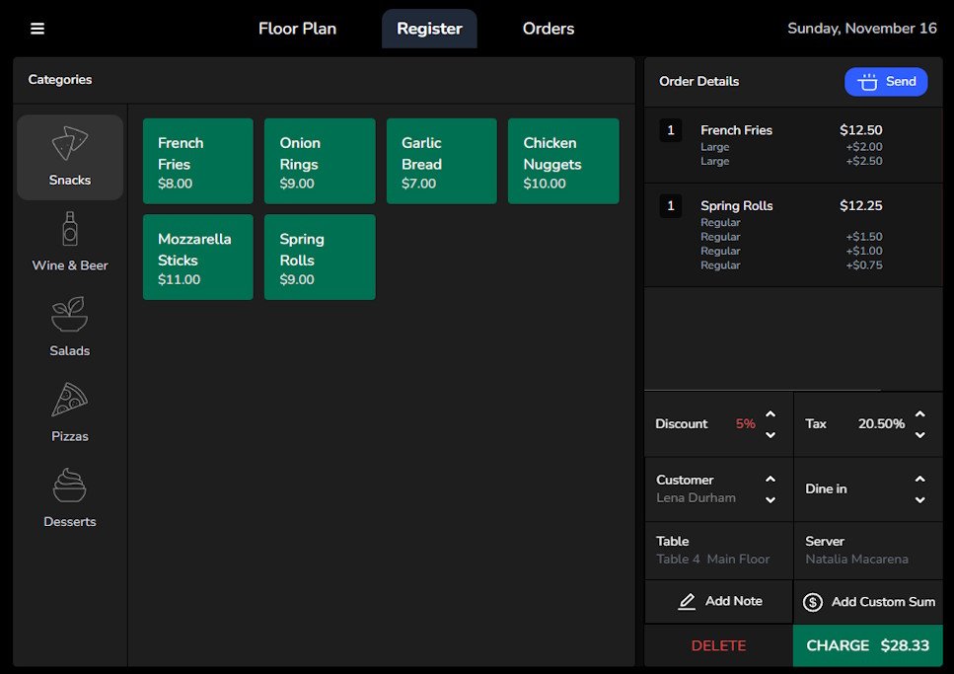The height and width of the screenshot is (674, 954).
Task: Increase the Discount percentage with up arrow
Action: coord(771,414)
